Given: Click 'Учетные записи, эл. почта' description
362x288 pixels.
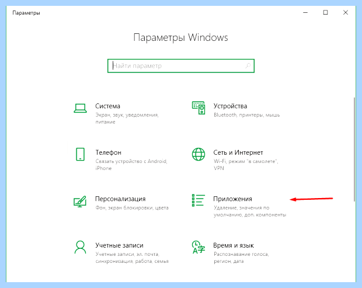Looking at the screenshot, I should pyautogui.click(x=132, y=258).
